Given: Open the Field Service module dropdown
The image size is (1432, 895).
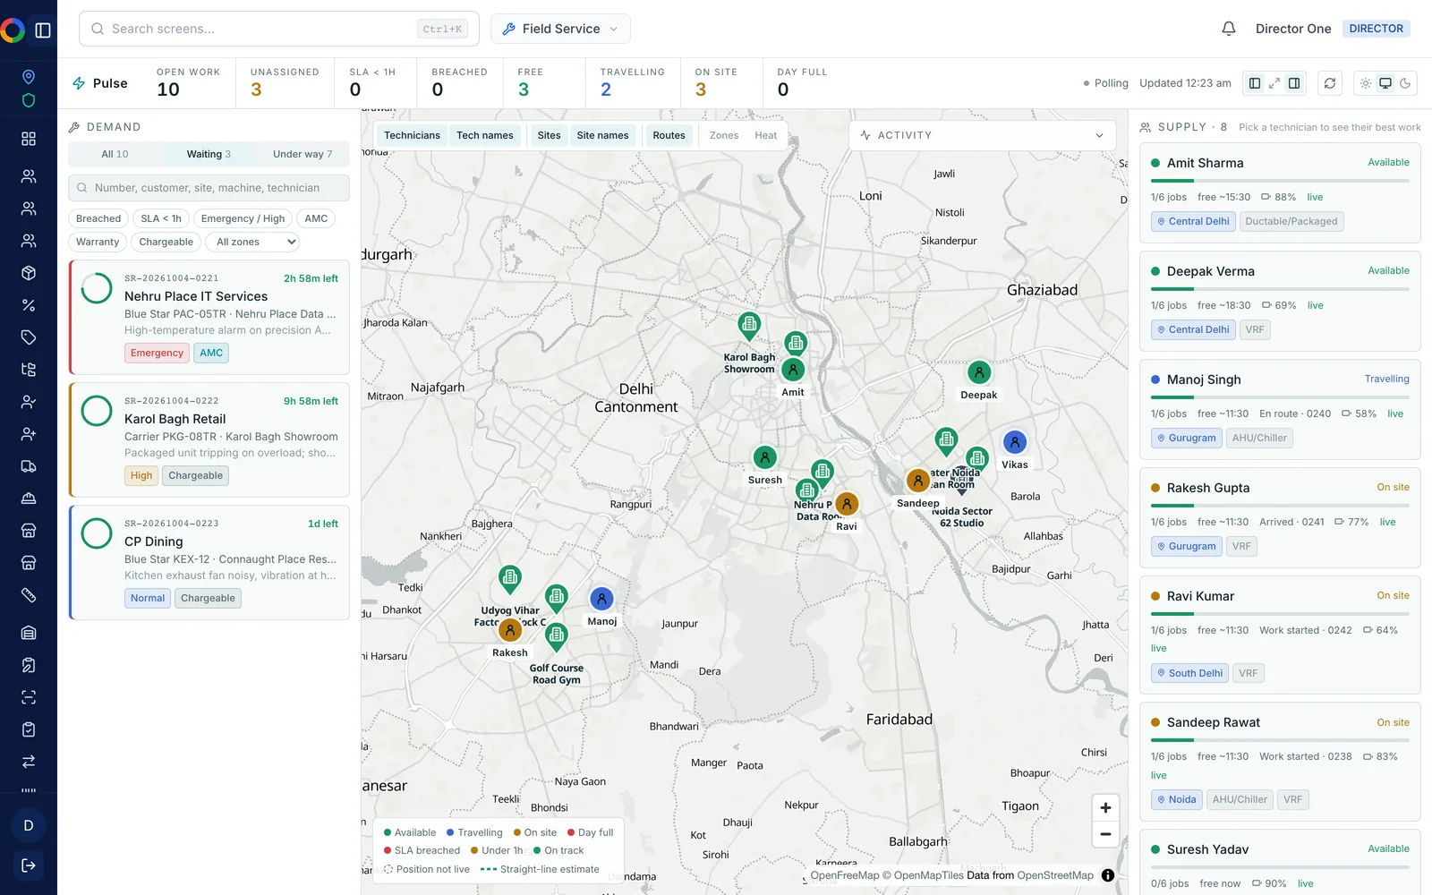Looking at the screenshot, I should [x=560, y=29].
